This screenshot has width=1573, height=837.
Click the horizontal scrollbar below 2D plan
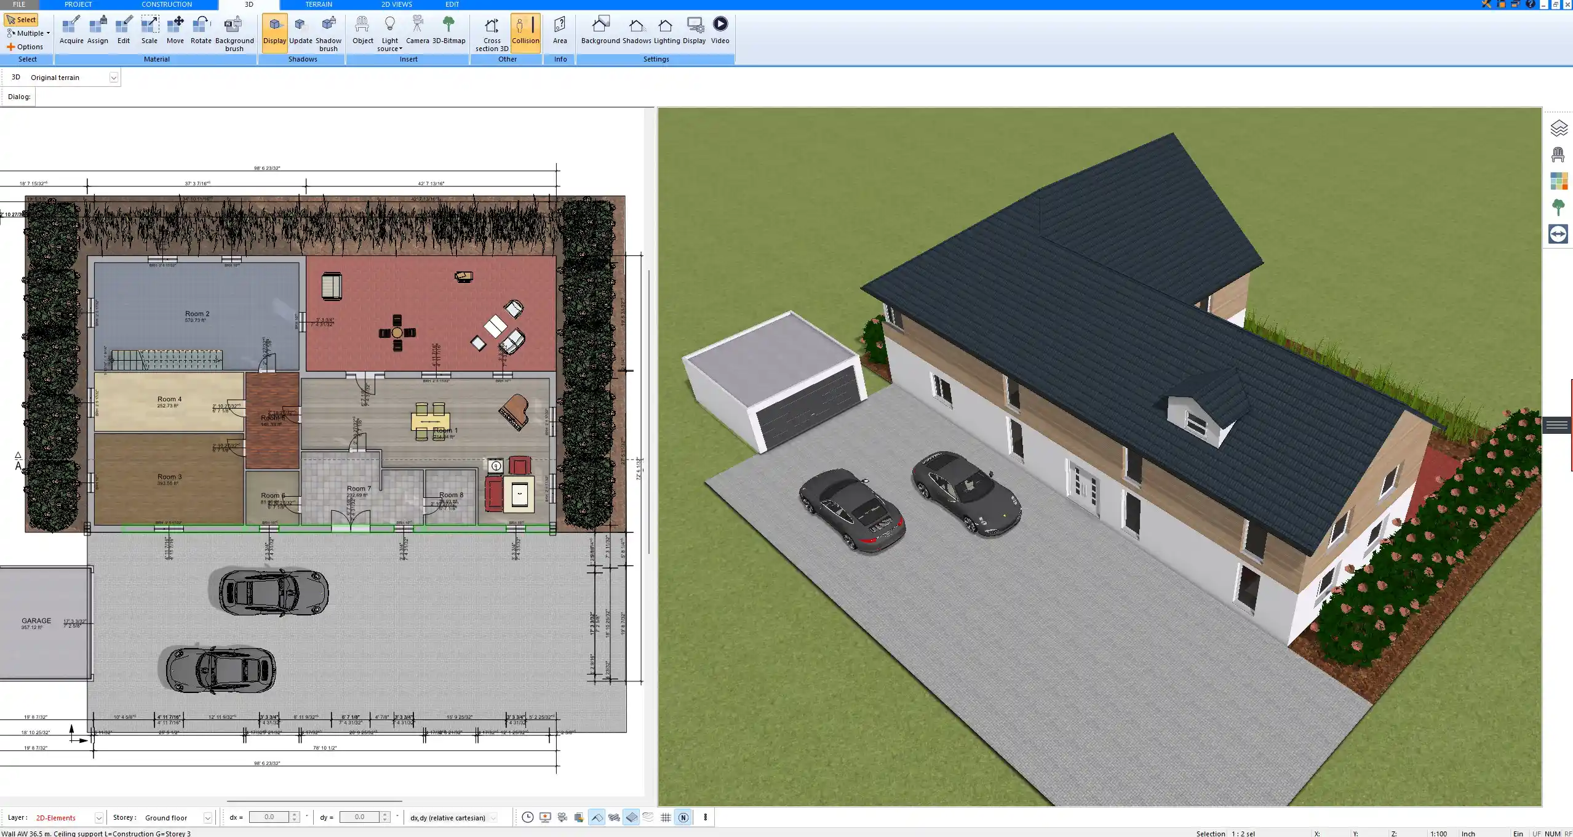coord(314,801)
